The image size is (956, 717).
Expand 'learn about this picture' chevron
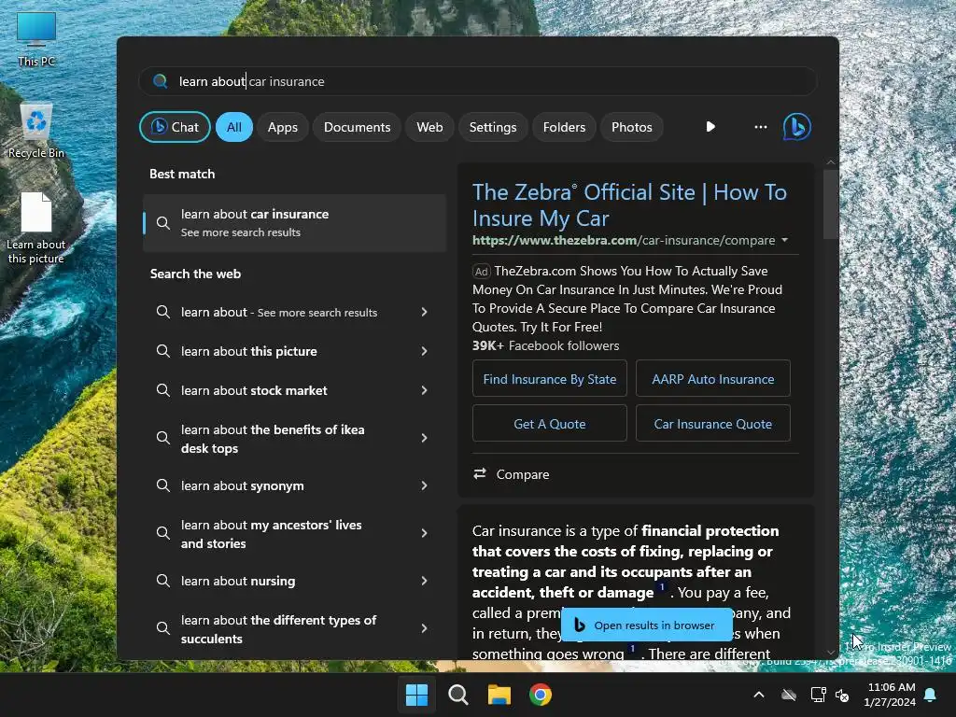(x=425, y=351)
